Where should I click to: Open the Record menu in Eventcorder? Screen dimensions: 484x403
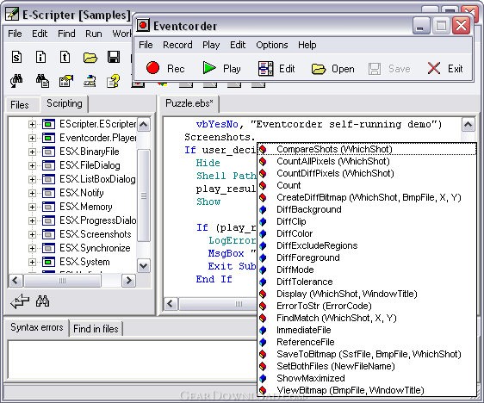177,45
